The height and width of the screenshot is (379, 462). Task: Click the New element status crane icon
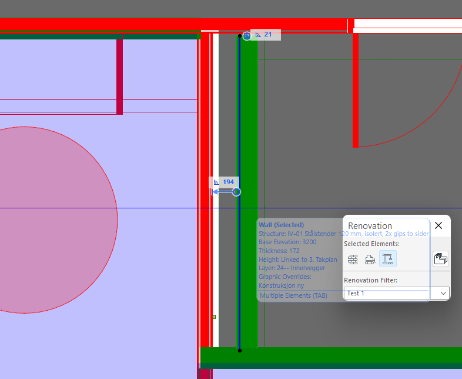coord(388,259)
